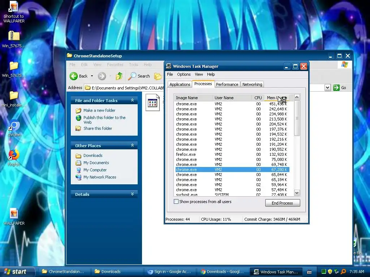Collapse File and Folder Tasks panel
The width and height of the screenshot is (370, 277).
point(132,100)
